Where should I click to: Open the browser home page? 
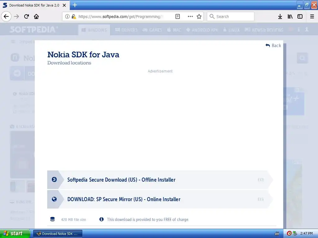coord(36,16)
